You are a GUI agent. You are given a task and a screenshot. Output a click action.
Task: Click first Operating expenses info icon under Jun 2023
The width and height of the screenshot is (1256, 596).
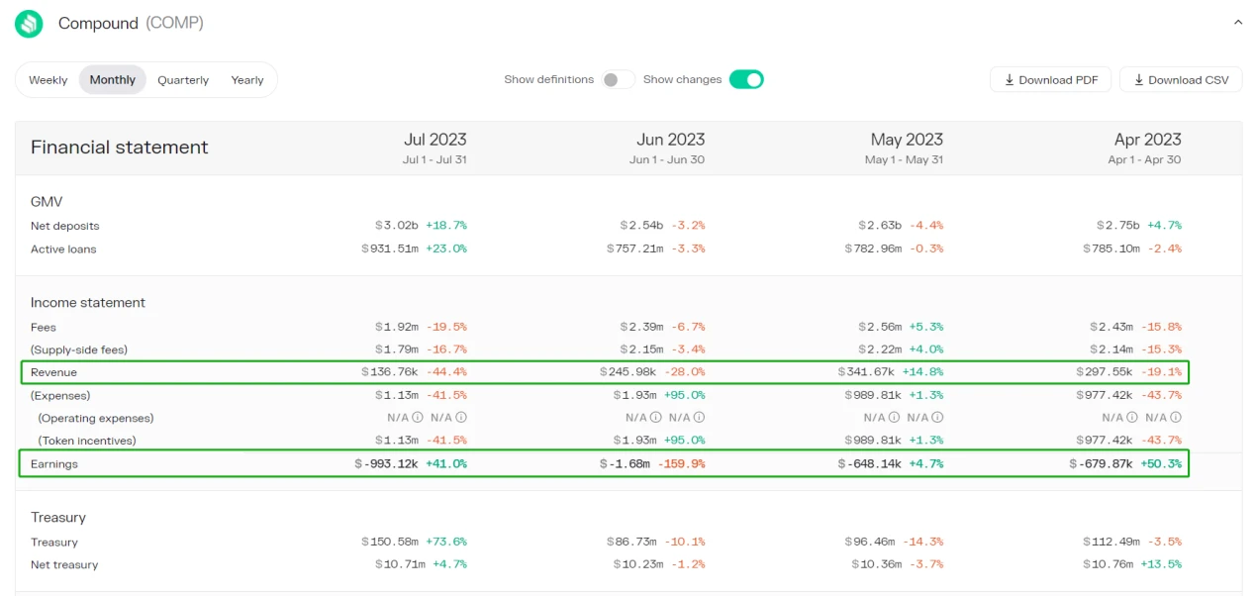(x=656, y=418)
